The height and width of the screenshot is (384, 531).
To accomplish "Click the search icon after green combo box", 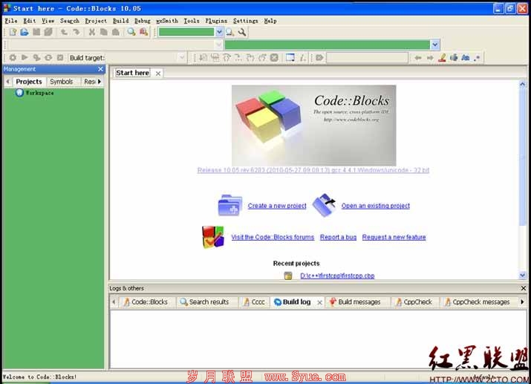I will click(230, 32).
